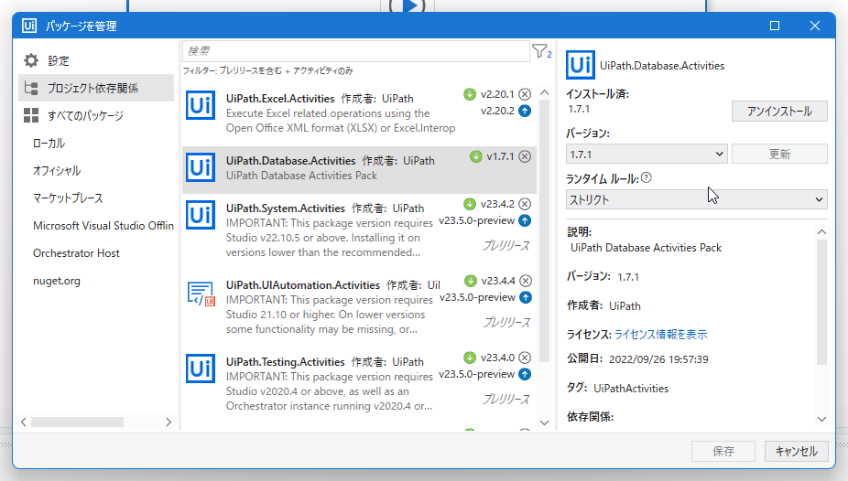Remove UiPath.UIAutomation.Activities with its X icon
Viewport: 848px width, 481px height.
click(525, 281)
